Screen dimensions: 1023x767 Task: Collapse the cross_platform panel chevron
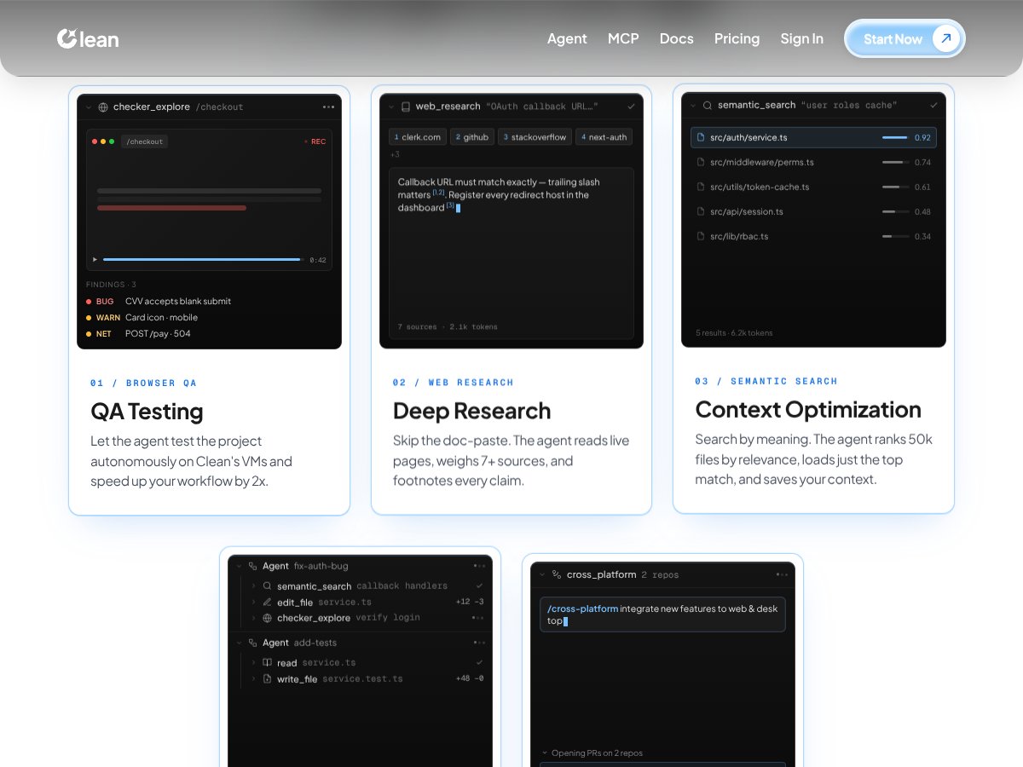click(542, 575)
